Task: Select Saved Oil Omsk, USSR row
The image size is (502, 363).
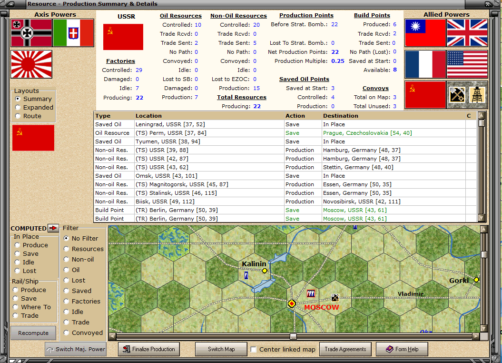Action: click(285, 176)
